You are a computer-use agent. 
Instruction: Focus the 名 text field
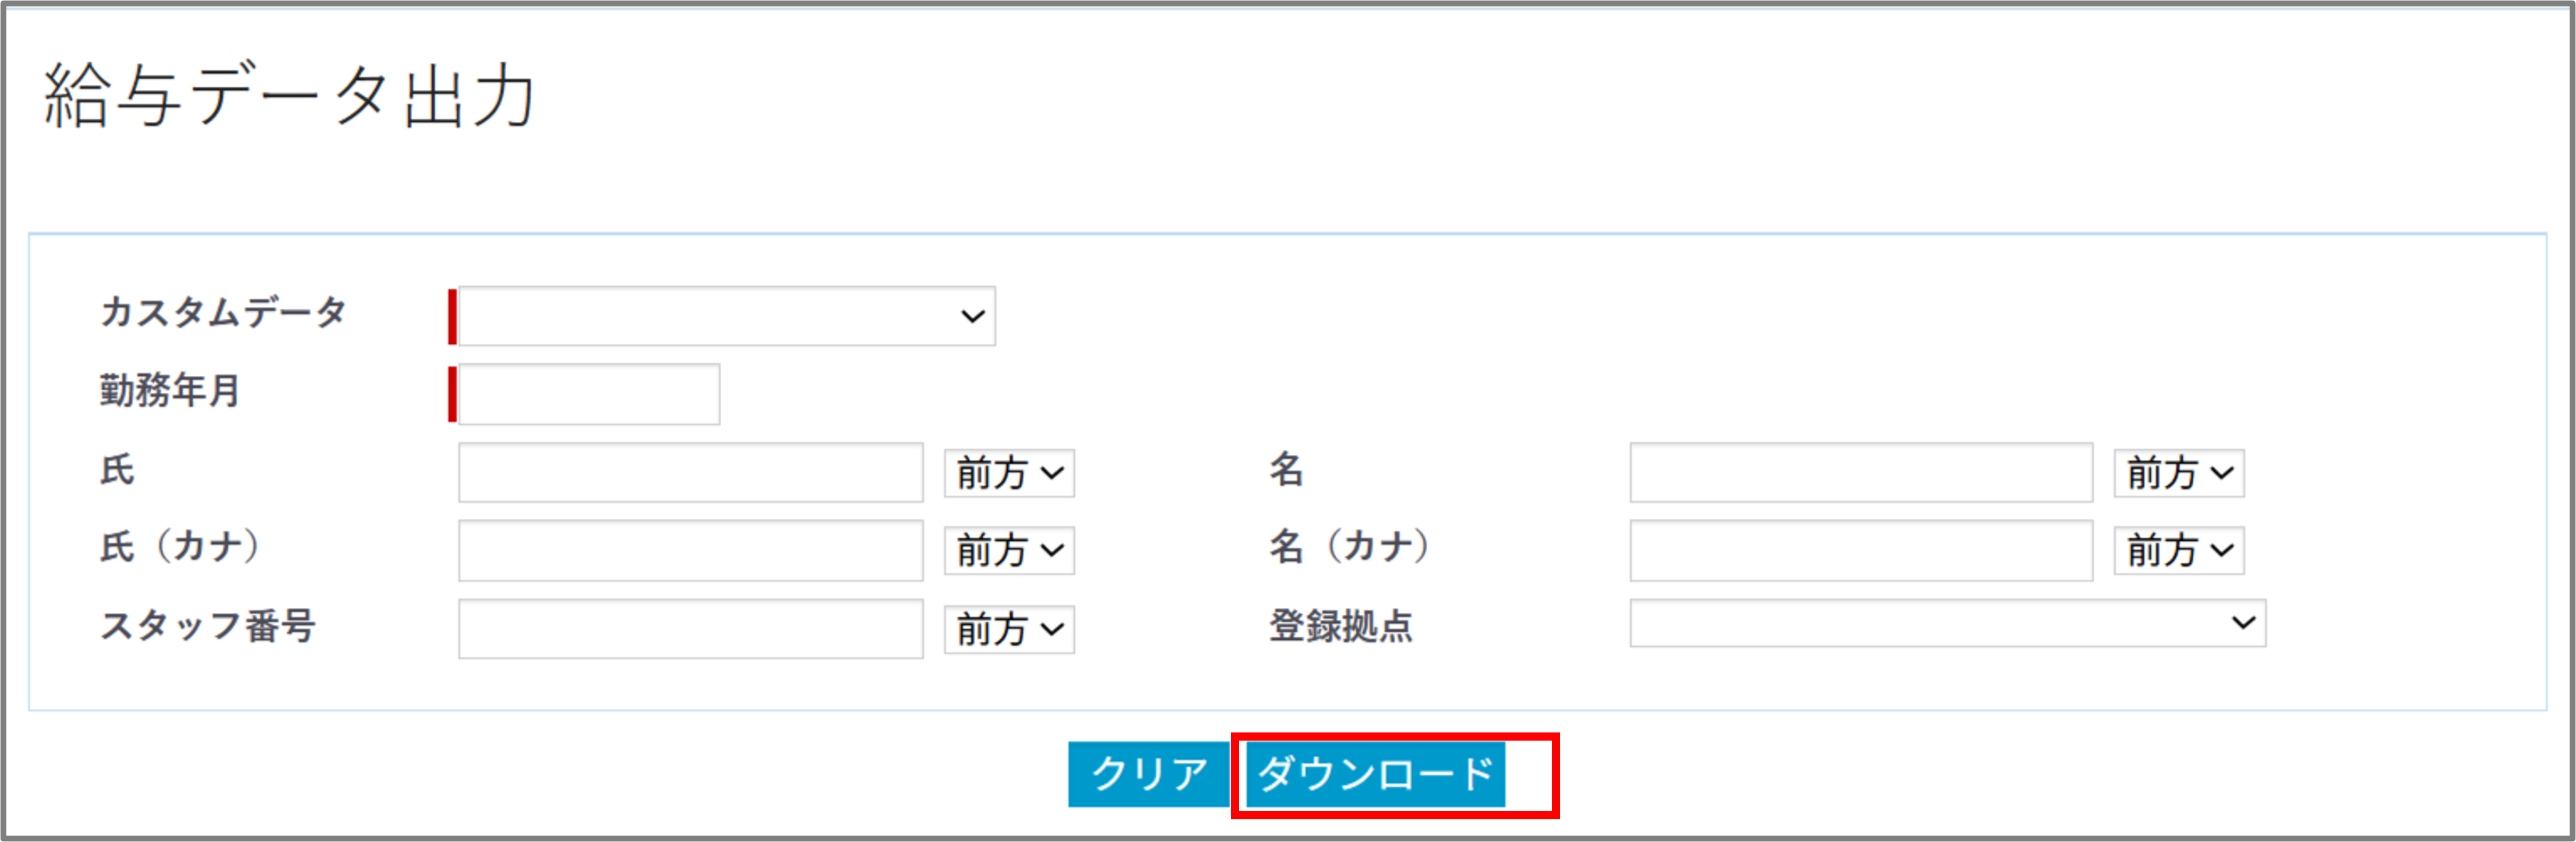coord(1860,472)
